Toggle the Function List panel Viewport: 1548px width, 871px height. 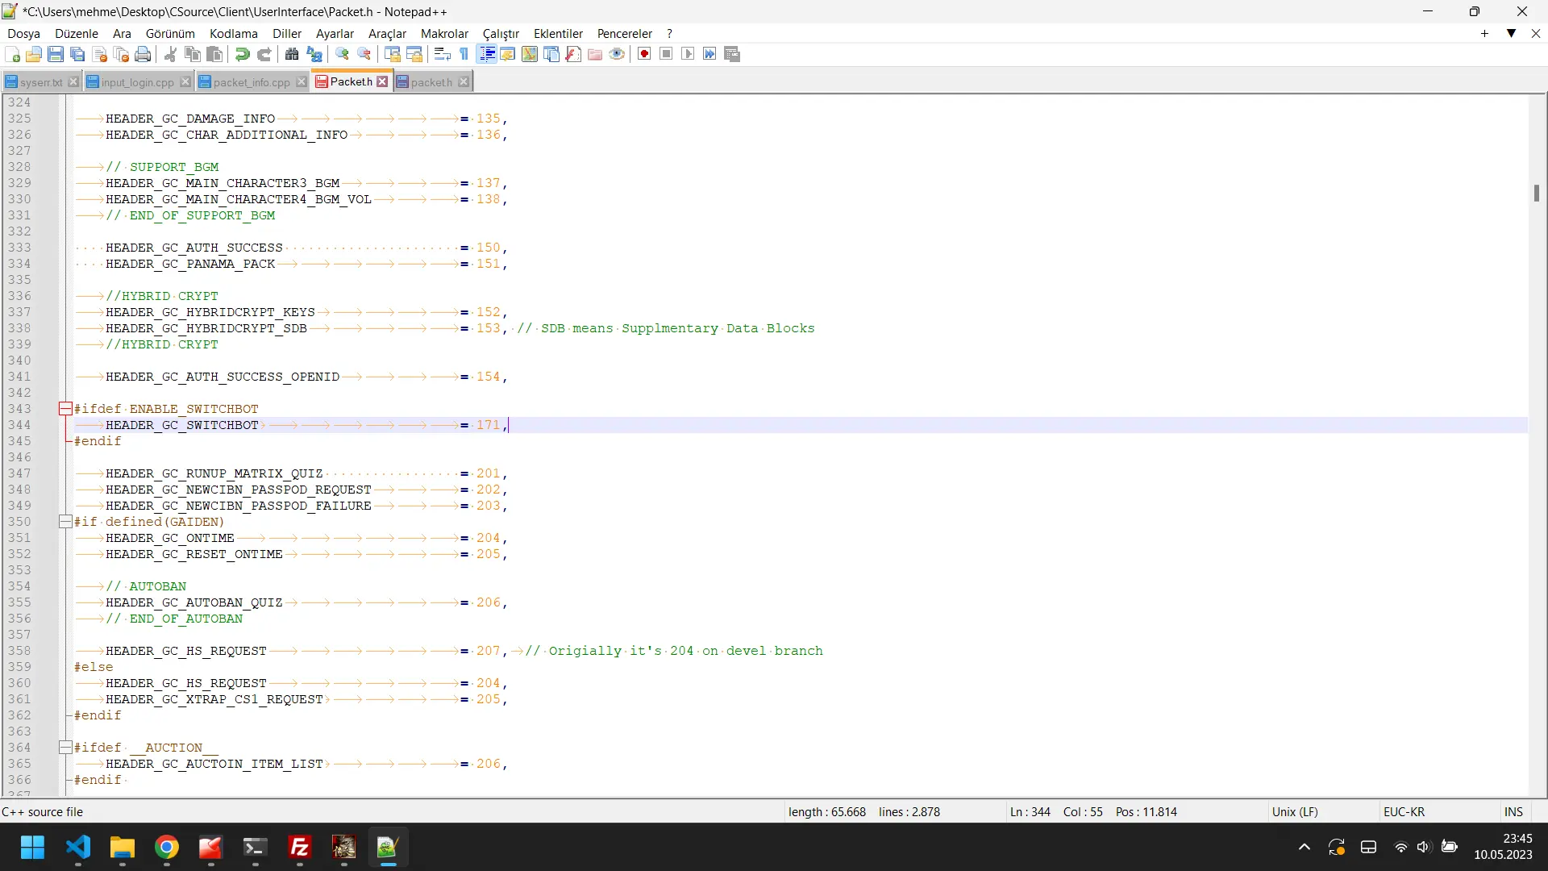pyautogui.click(x=573, y=54)
